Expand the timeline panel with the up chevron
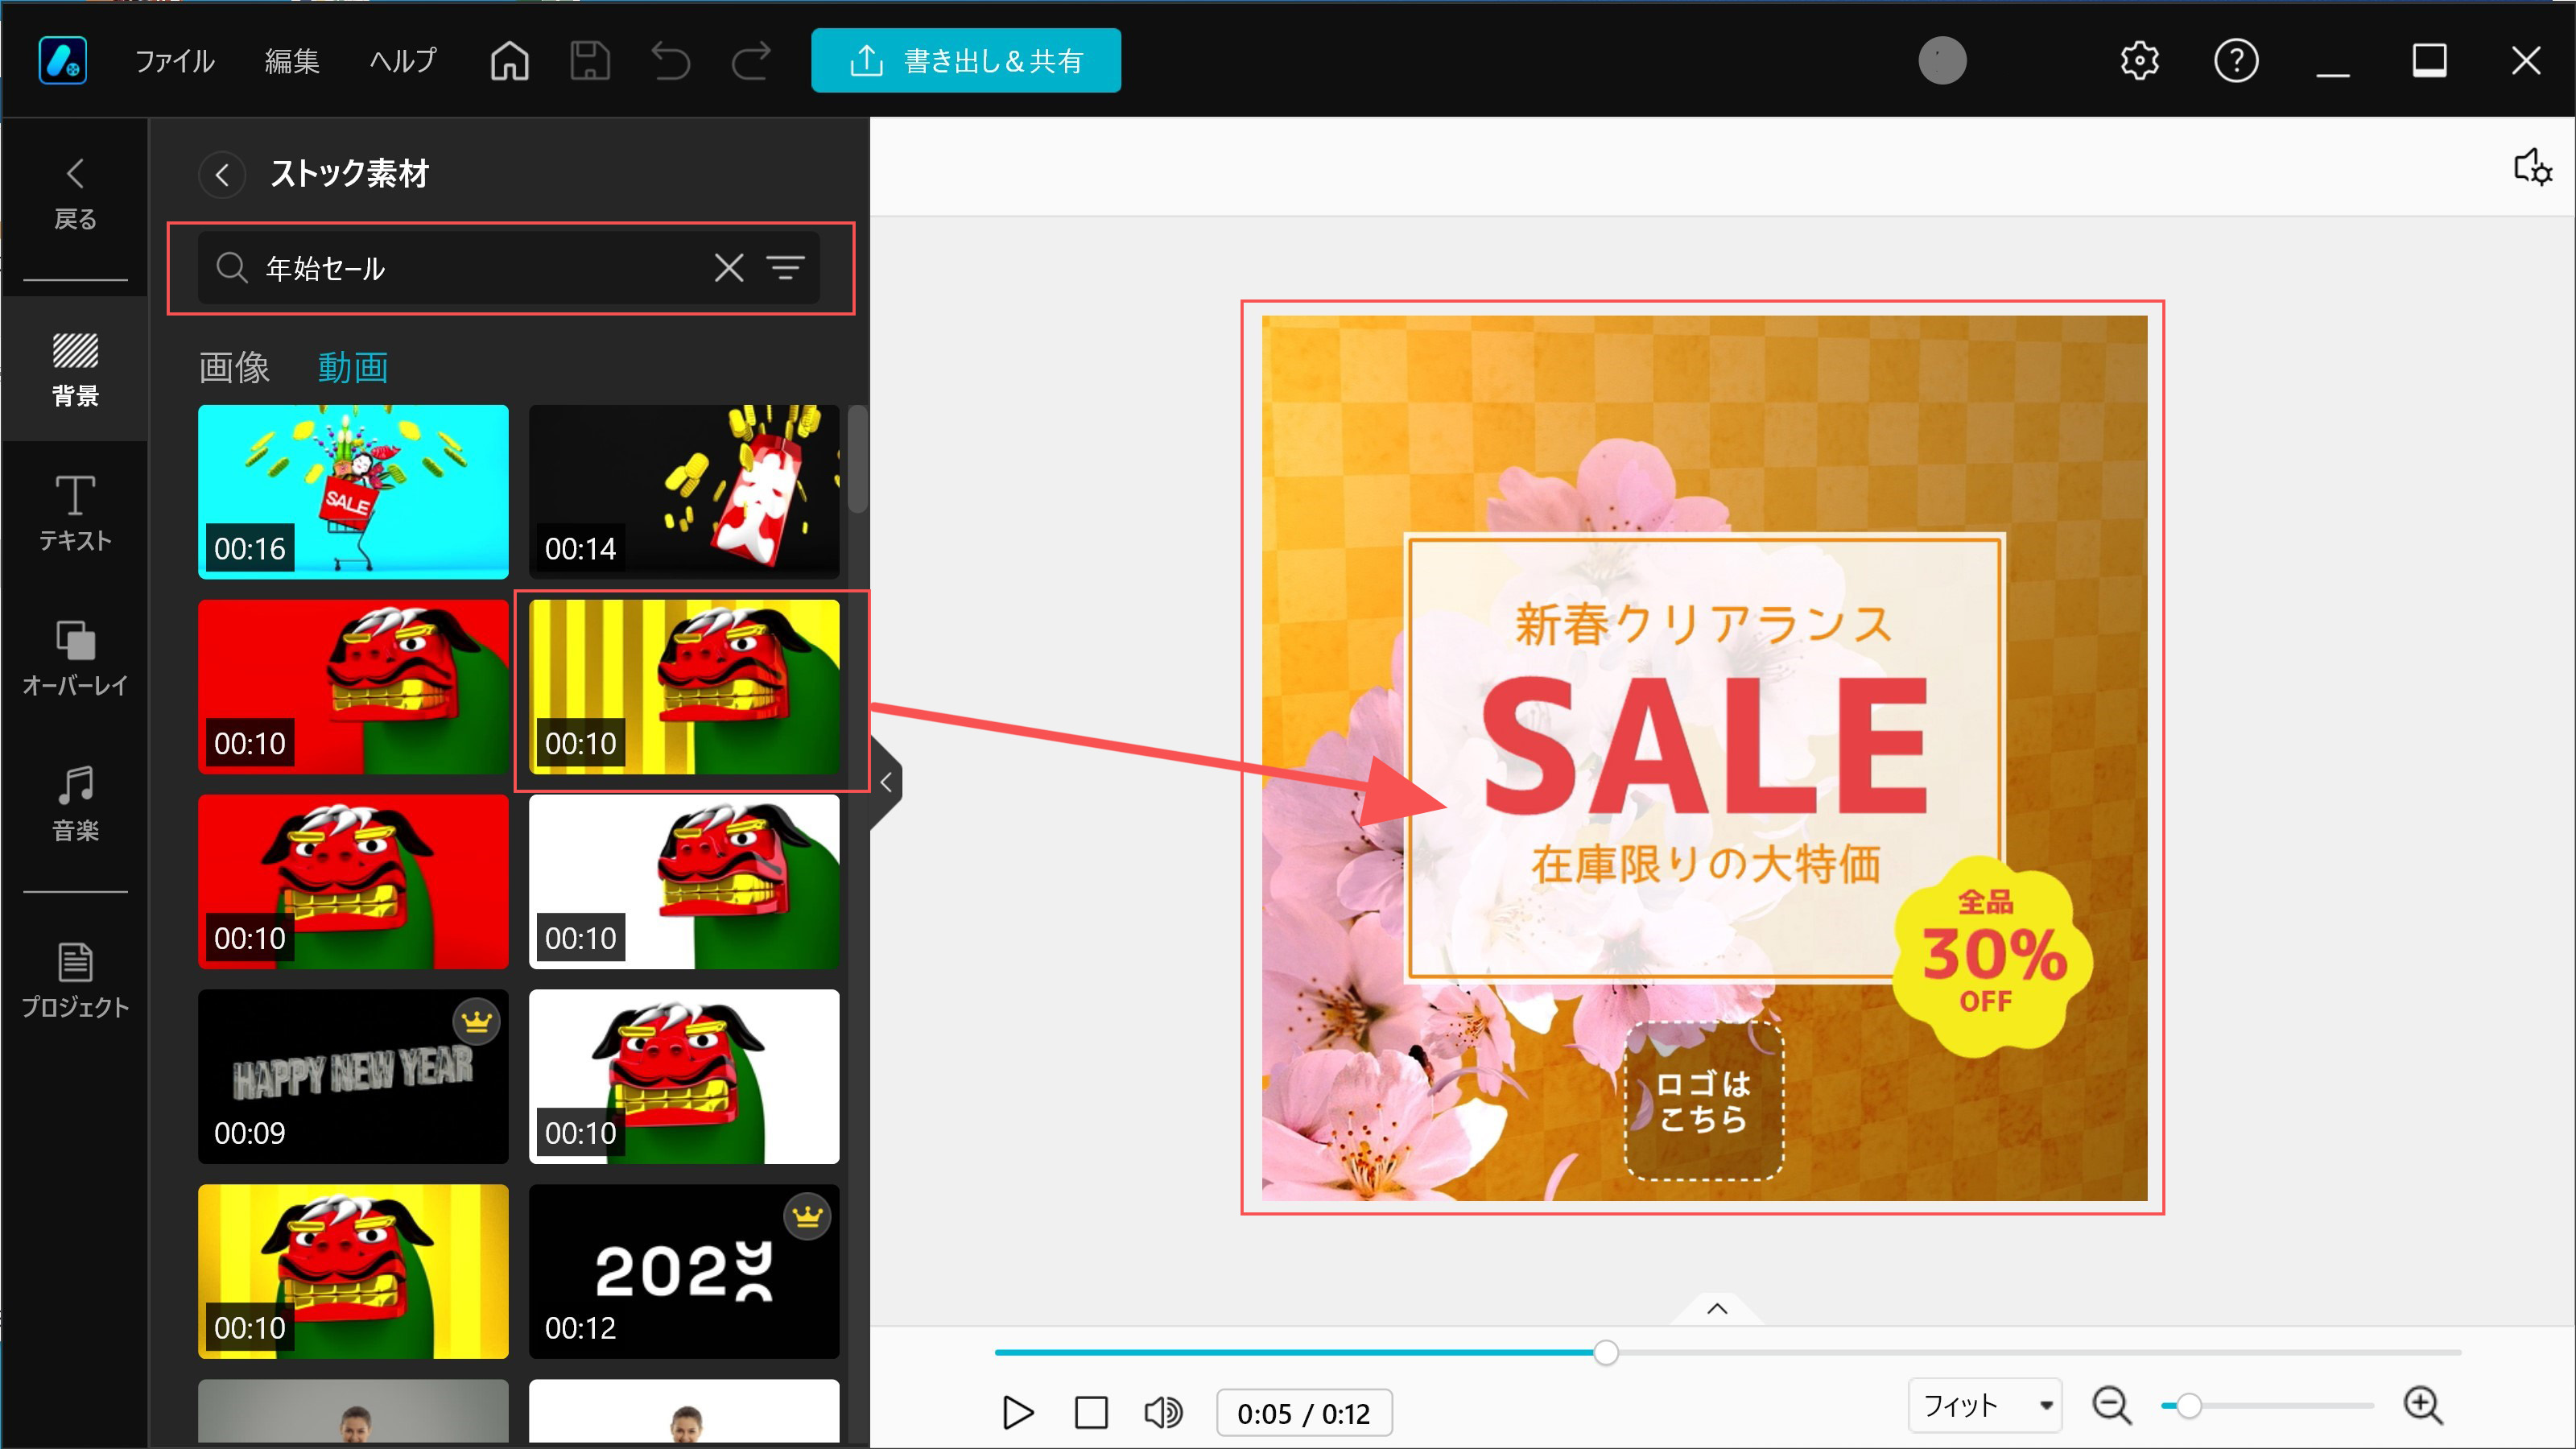 tap(1717, 1309)
